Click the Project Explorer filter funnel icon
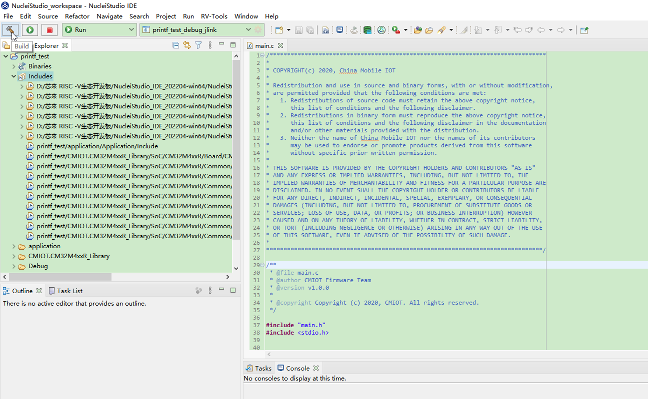The image size is (648, 399). click(198, 45)
